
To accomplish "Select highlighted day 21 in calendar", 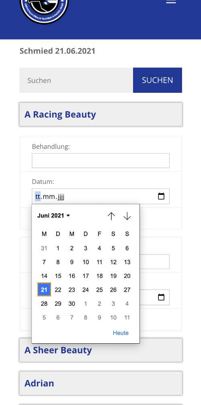I will pos(44,290).
